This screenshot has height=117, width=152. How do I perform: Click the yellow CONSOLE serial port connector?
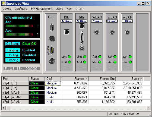tap(52, 50)
